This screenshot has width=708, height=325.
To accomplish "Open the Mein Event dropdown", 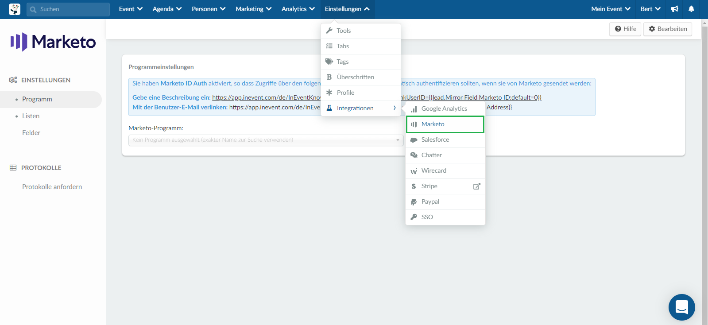I will click(x=611, y=9).
